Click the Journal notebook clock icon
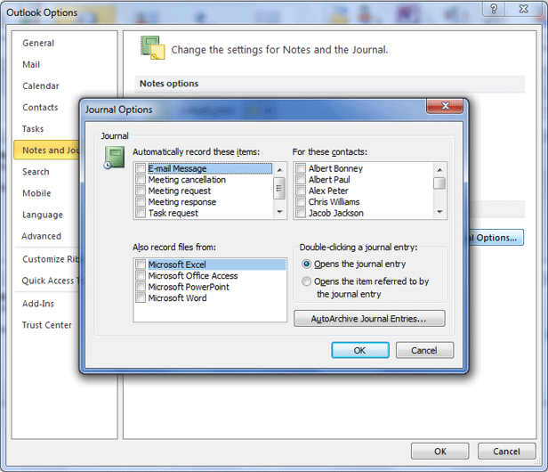 click(x=114, y=158)
